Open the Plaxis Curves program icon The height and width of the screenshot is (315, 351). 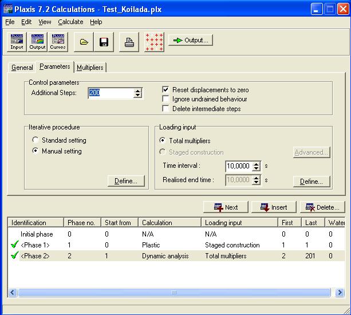(x=58, y=42)
